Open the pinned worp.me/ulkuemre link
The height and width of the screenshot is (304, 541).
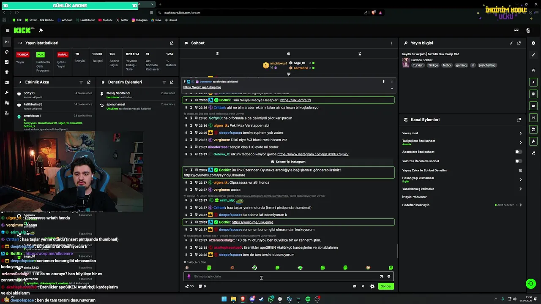(x=202, y=87)
